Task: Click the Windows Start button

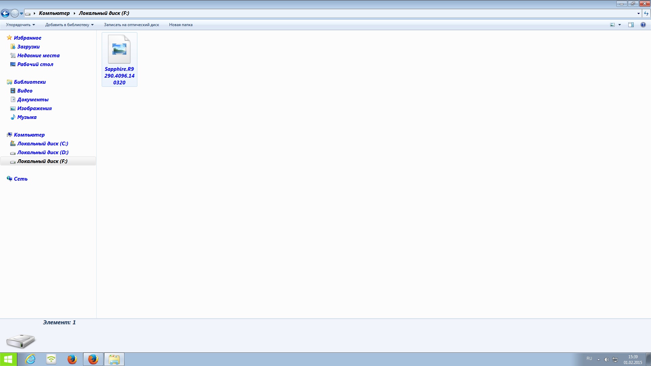Action: [x=8, y=359]
